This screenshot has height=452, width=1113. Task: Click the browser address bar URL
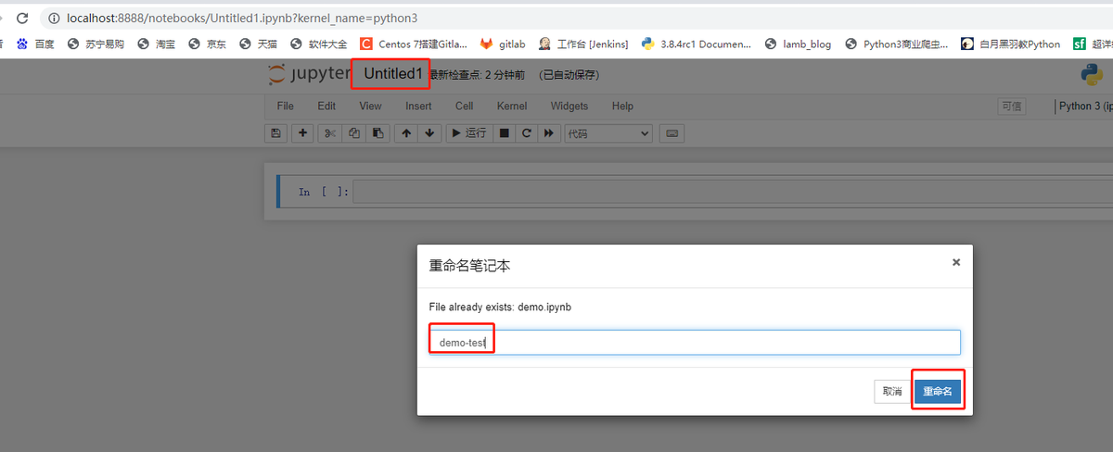pyautogui.click(x=242, y=19)
